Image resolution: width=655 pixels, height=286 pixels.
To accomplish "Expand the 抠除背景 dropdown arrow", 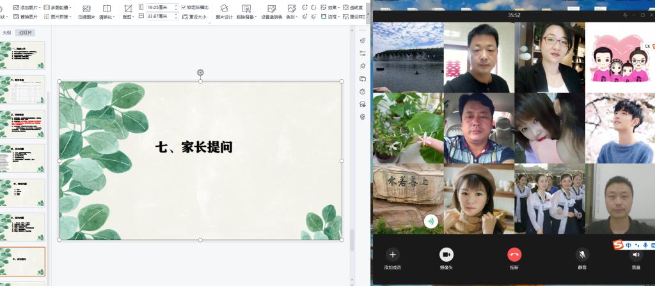I will (255, 17).
